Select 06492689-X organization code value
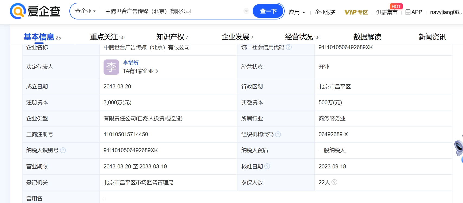The image size is (463, 203). (333, 134)
